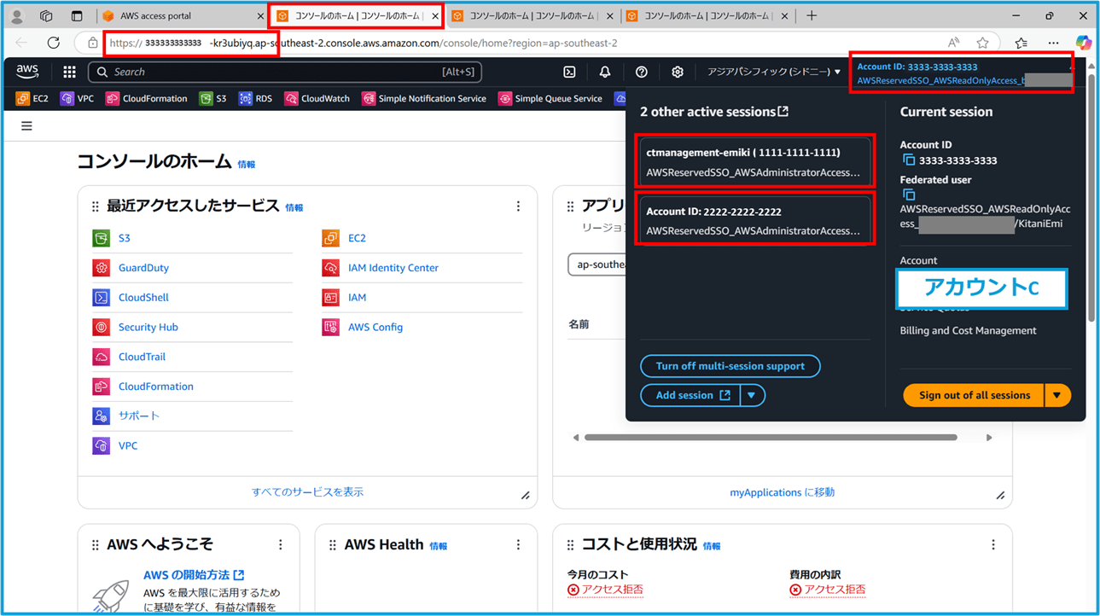Screen dimensions: 1100x616
Task: Launch CloudShell from the top navigation bar
Action: click(x=569, y=73)
